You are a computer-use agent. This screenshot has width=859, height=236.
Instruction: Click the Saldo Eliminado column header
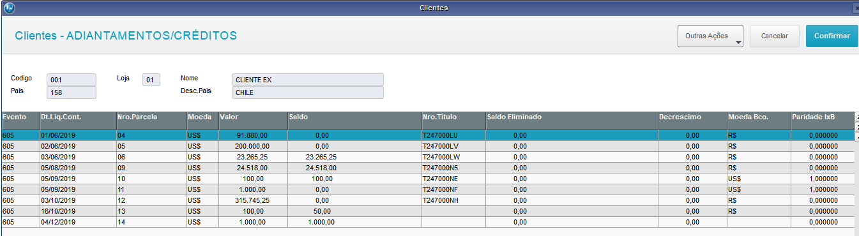tap(572, 121)
